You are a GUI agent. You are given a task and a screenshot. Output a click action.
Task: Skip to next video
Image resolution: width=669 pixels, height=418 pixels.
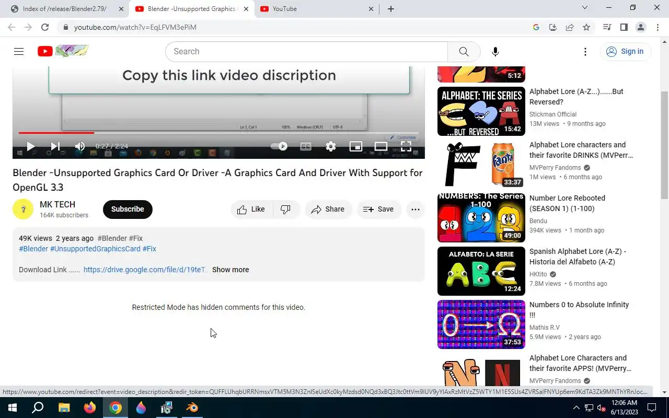pyautogui.click(x=55, y=146)
